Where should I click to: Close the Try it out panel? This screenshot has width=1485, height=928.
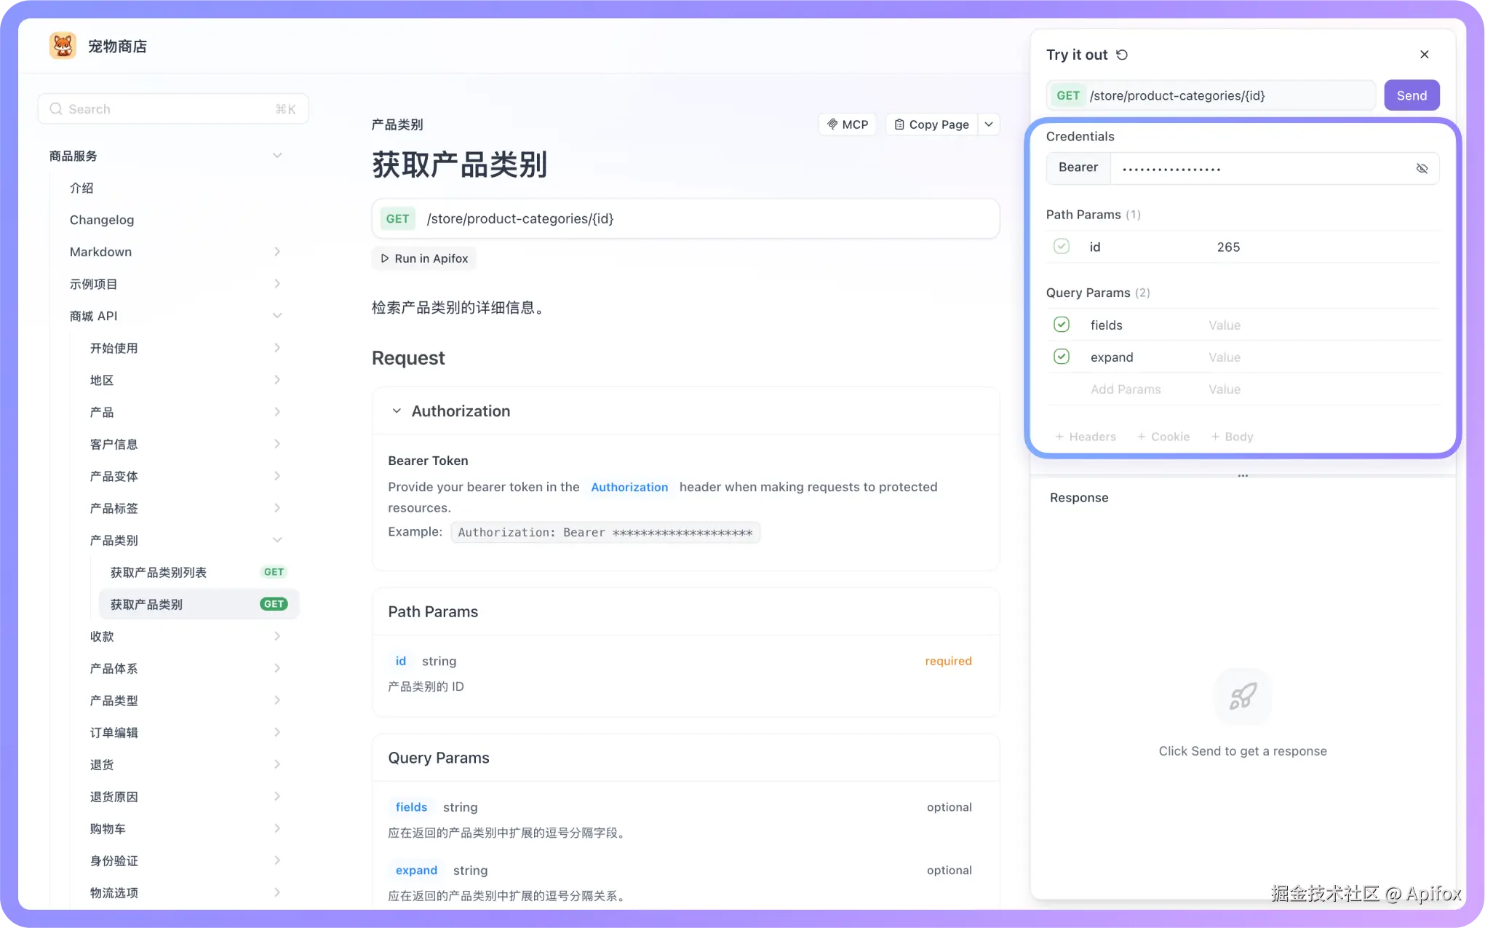pyautogui.click(x=1424, y=55)
